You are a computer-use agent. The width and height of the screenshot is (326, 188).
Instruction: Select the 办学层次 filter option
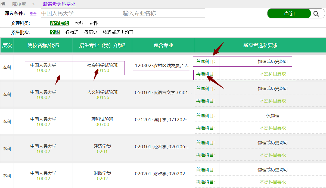(x=59, y=24)
